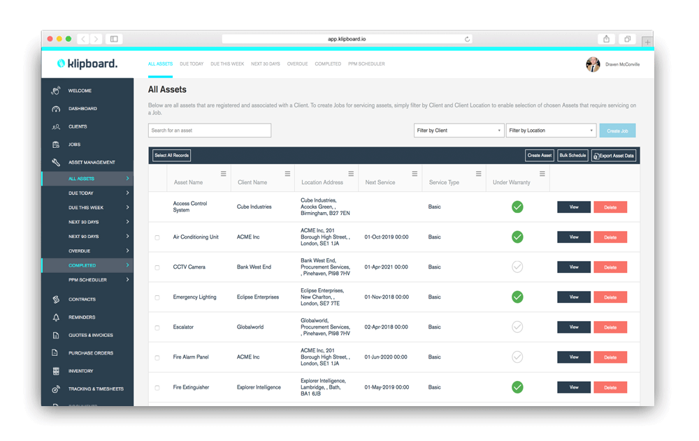Select the CCTV Camera row checkbox
Viewport: 699px width, 441px height.
(x=157, y=267)
